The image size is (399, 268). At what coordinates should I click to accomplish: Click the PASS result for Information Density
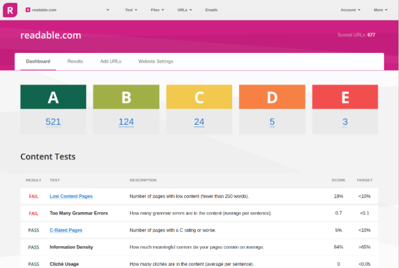(33, 247)
